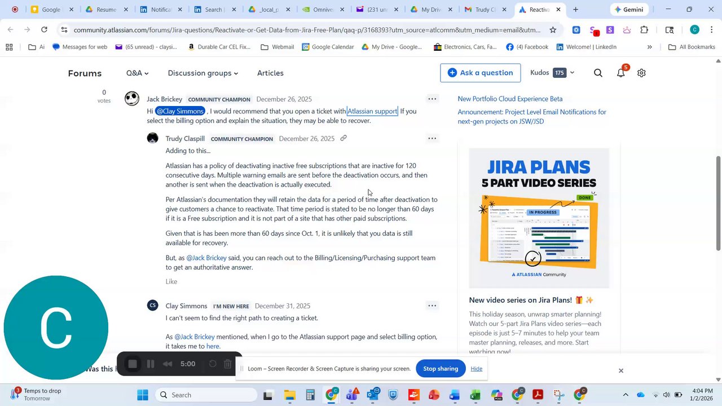This screenshot has width=722, height=406.
Task: Open the Chrome apps grid in bookmarks bar
Action: 9,47
